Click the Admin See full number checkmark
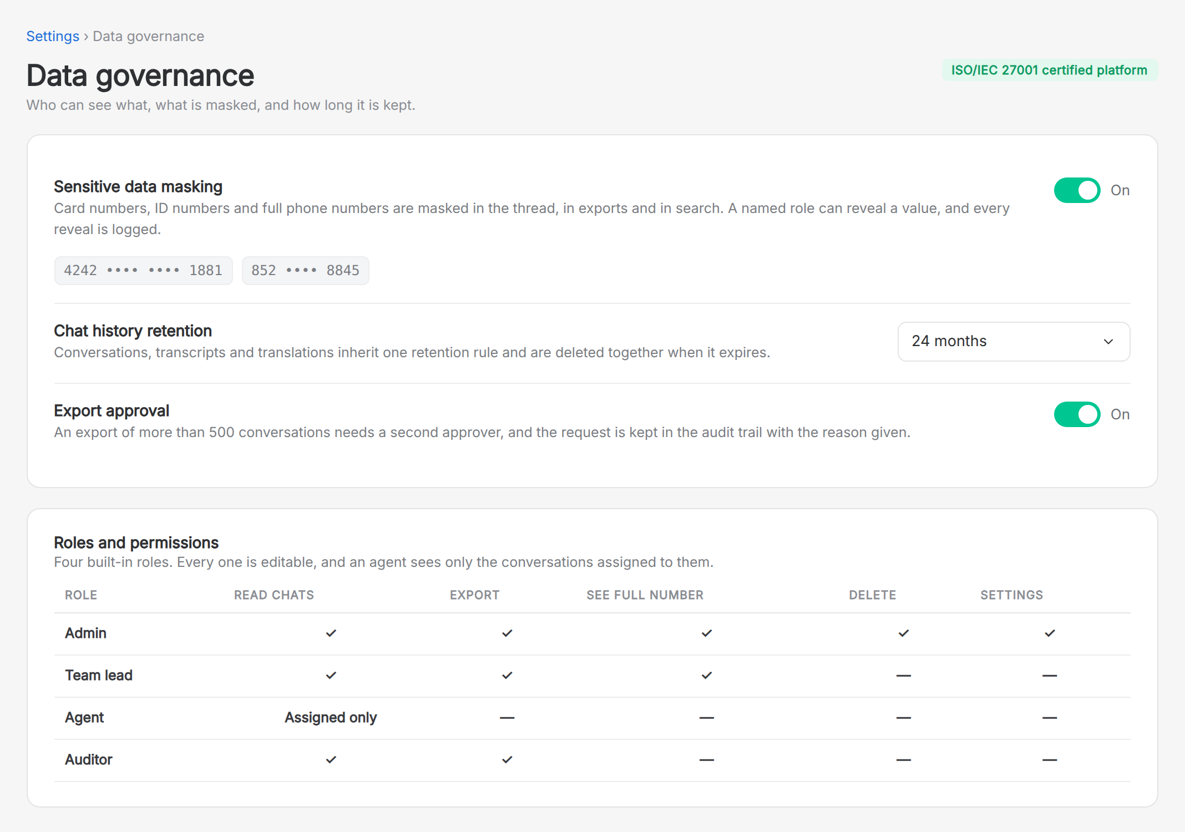This screenshot has width=1185, height=832. click(x=706, y=633)
